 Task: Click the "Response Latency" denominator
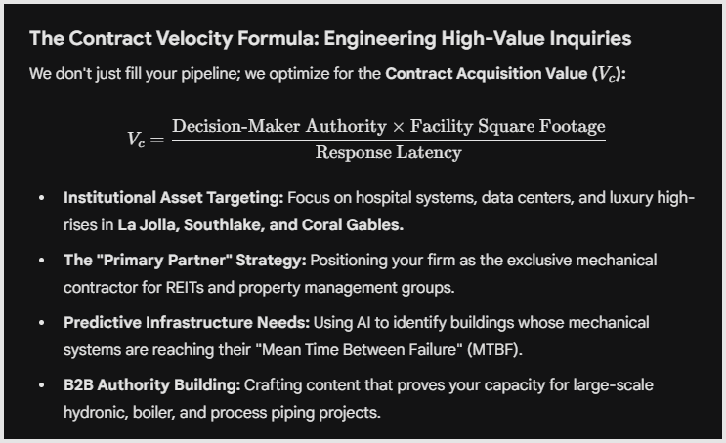[x=388, y=152]
